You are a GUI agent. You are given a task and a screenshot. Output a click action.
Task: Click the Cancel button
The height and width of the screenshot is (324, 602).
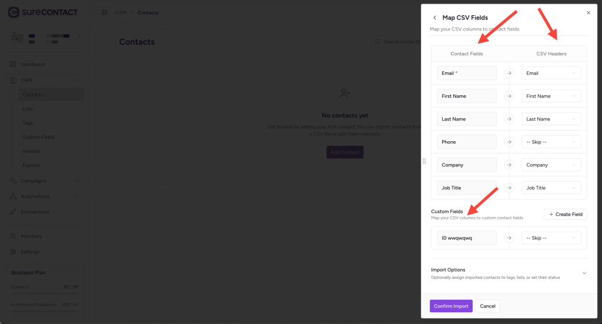[487, 306]
